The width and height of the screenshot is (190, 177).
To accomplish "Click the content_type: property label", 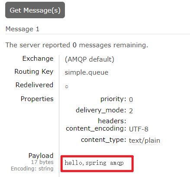I will tap(103, 140).
